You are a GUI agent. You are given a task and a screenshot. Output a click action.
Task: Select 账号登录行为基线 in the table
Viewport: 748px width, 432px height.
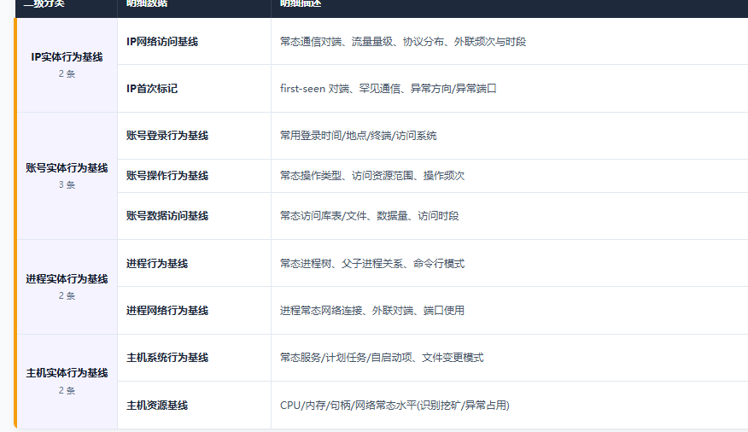click(x=167, y=136)
